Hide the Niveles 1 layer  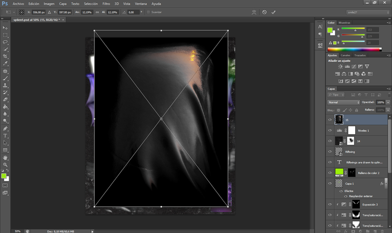[330, 131]
